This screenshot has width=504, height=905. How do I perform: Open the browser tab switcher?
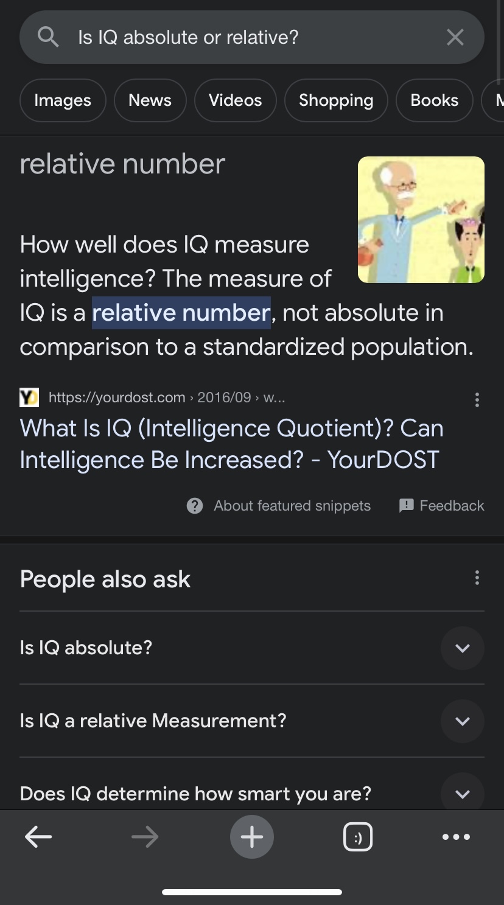tap(358, 837)
